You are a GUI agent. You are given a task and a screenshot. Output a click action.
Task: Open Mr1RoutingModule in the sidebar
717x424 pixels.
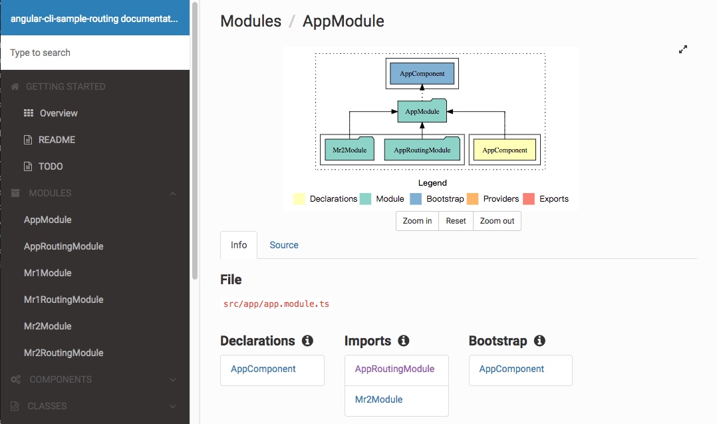(x=64, y=300)
